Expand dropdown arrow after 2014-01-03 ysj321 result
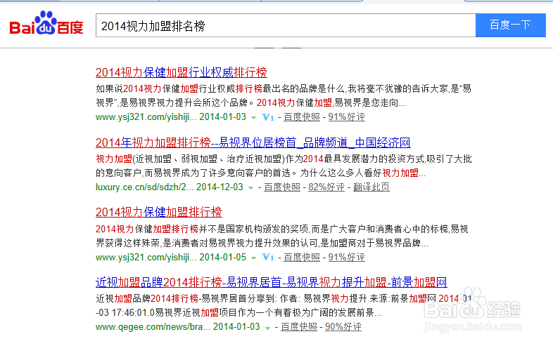Screen dimensions: 553x346 (253, 118)
